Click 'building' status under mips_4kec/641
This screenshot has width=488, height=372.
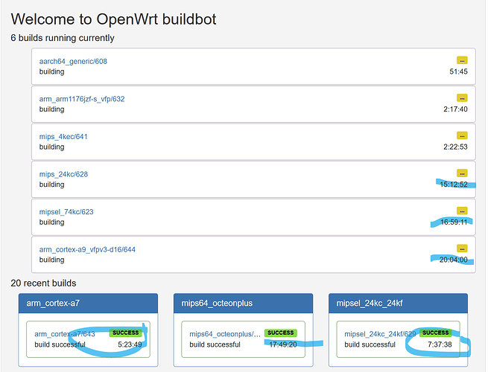coord(51,147)
